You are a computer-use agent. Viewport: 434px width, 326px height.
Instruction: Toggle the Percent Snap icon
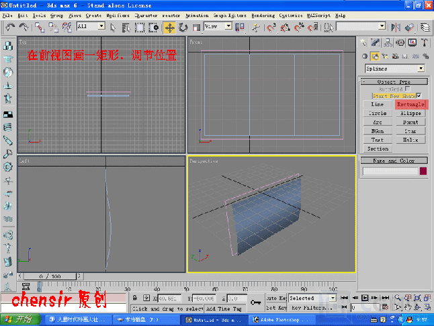(x=299, y=28)
